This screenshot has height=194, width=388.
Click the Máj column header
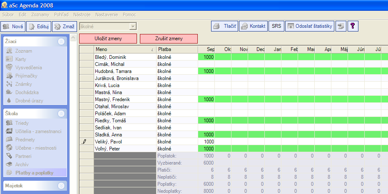tap(340, 49)
